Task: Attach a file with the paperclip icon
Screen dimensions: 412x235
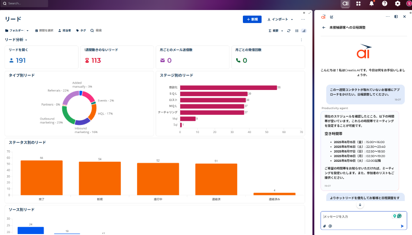Action: pyautogui.click(x=324, y=226)
